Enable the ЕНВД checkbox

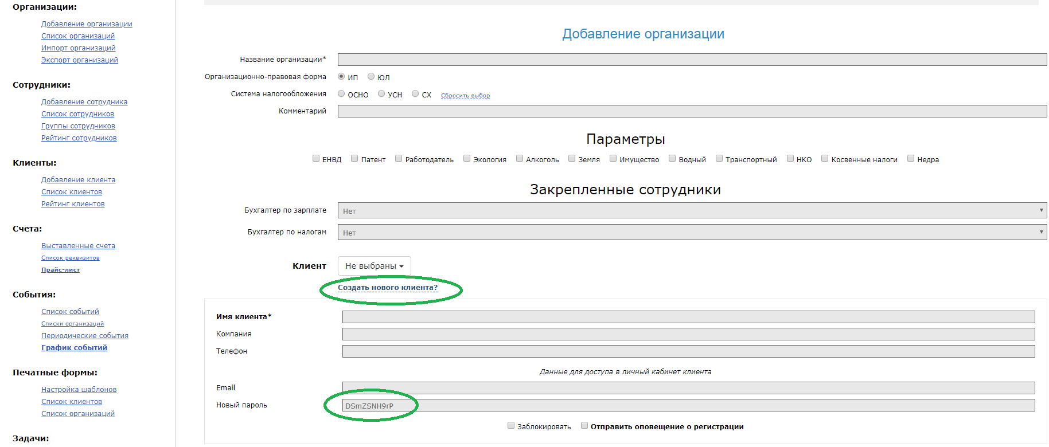tap(316, 159)
